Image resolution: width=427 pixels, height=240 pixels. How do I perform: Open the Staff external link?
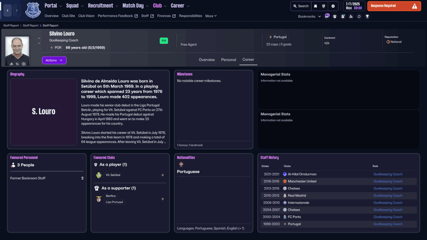click(x=147, y=16)
